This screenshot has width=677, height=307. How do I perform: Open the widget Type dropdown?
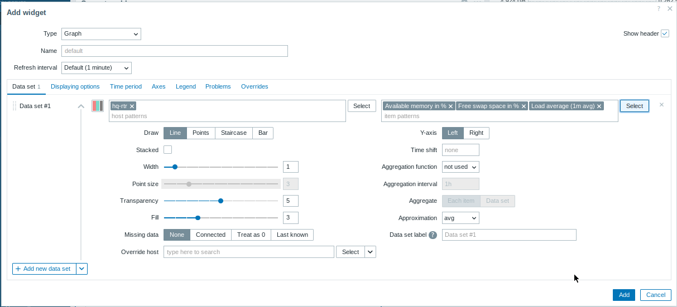click(101, 34)
